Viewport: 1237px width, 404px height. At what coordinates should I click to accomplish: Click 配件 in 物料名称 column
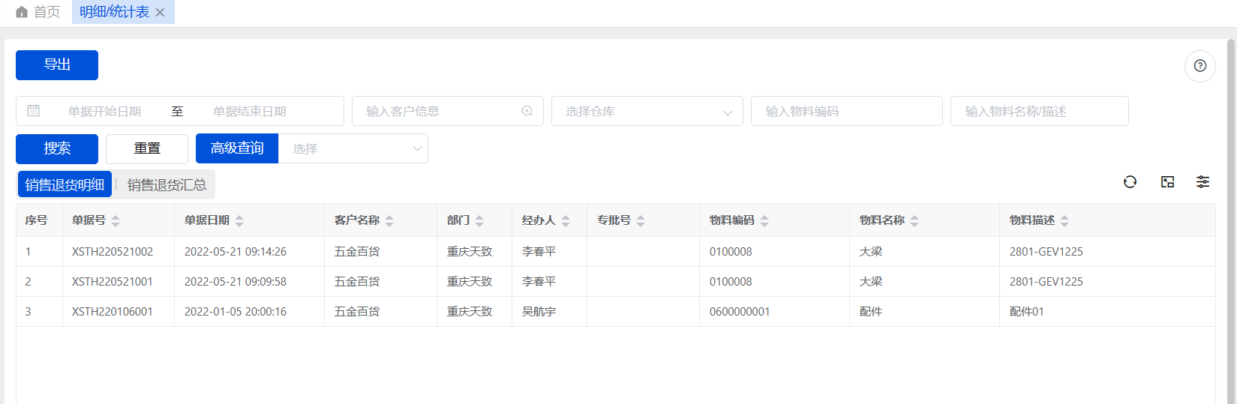871,312
